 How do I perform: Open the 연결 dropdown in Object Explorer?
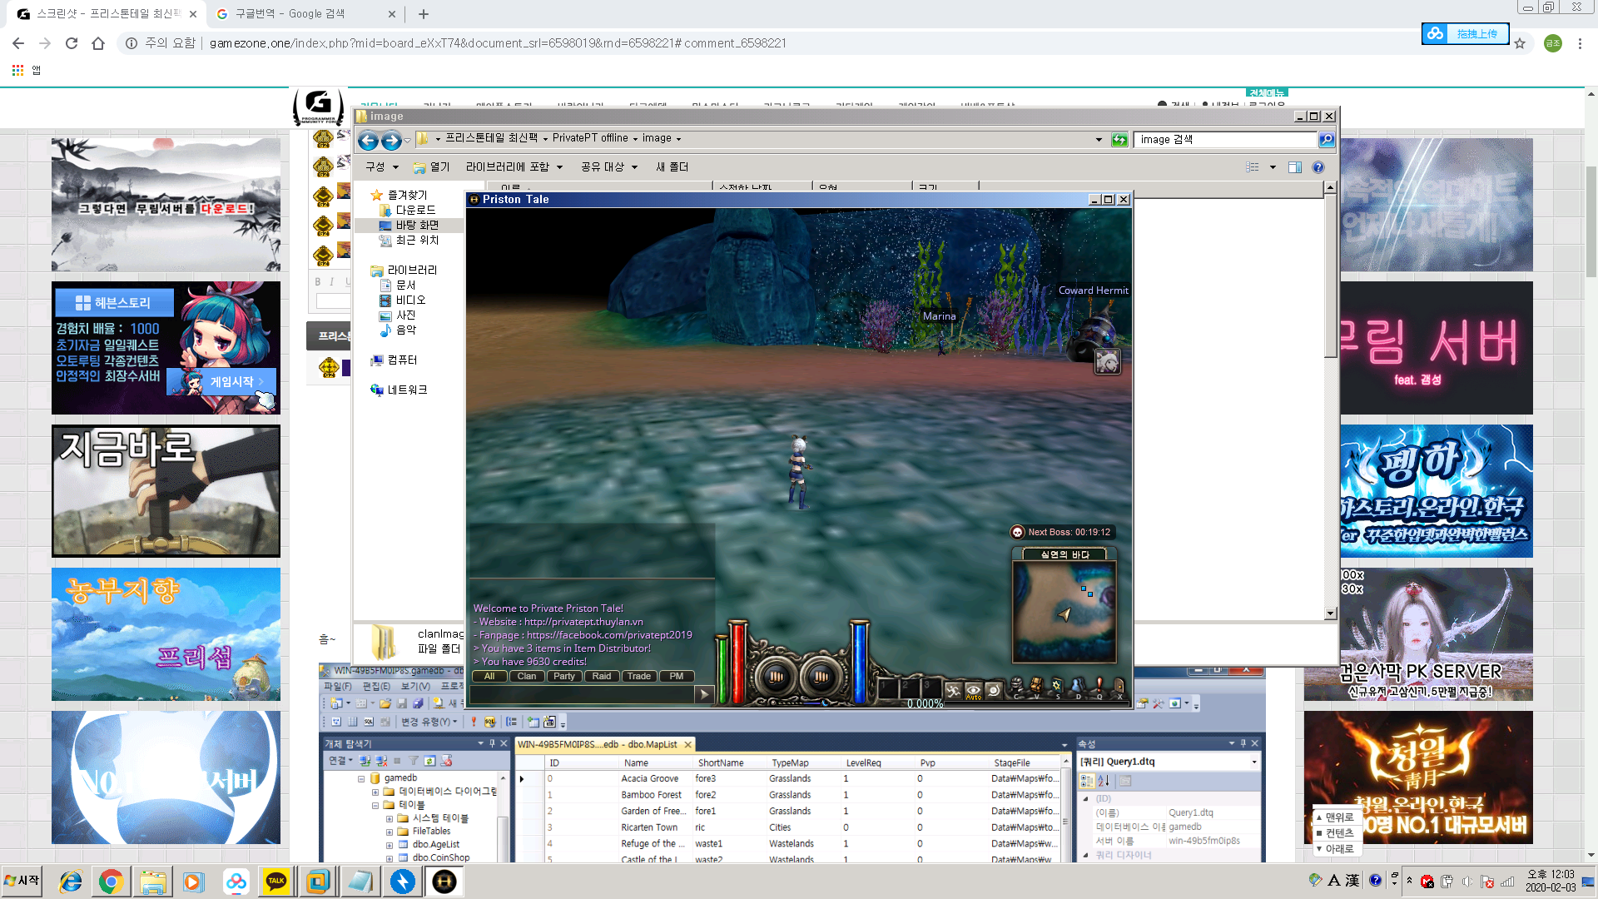coord(340,761)
